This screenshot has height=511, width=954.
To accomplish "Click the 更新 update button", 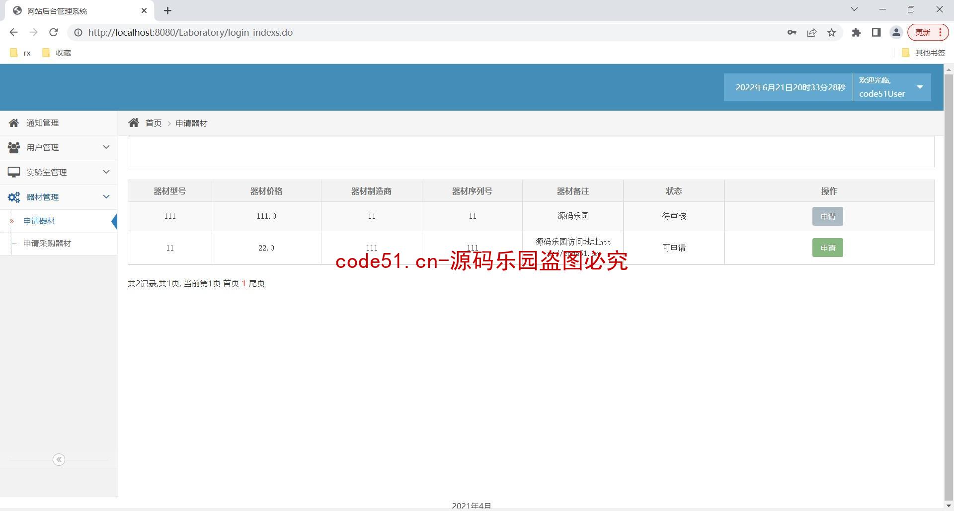I will [928, 32].
